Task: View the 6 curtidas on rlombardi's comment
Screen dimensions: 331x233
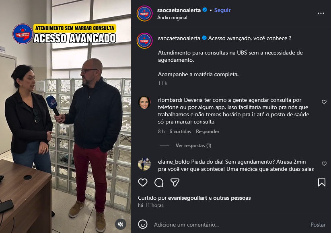Action: (x=180, y=132)
